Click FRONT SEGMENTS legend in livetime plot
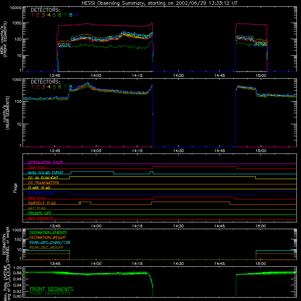 (52, 289)
